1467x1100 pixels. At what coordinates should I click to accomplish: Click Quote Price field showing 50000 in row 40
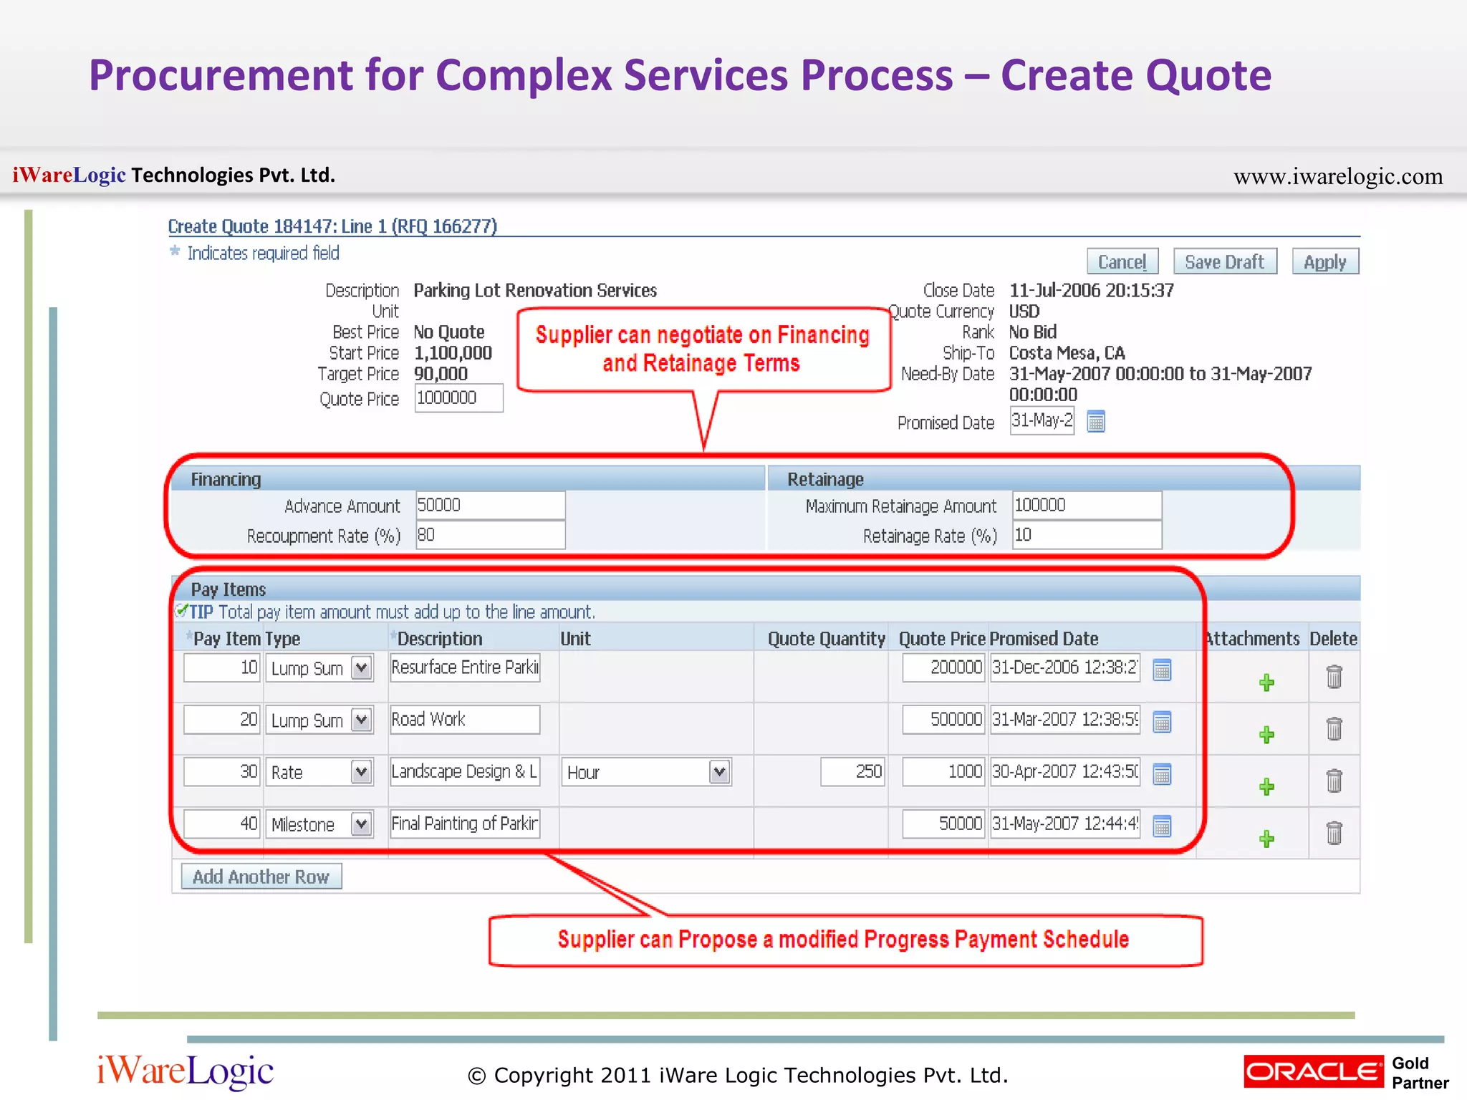pyautogui.click(x=944, y=824)
